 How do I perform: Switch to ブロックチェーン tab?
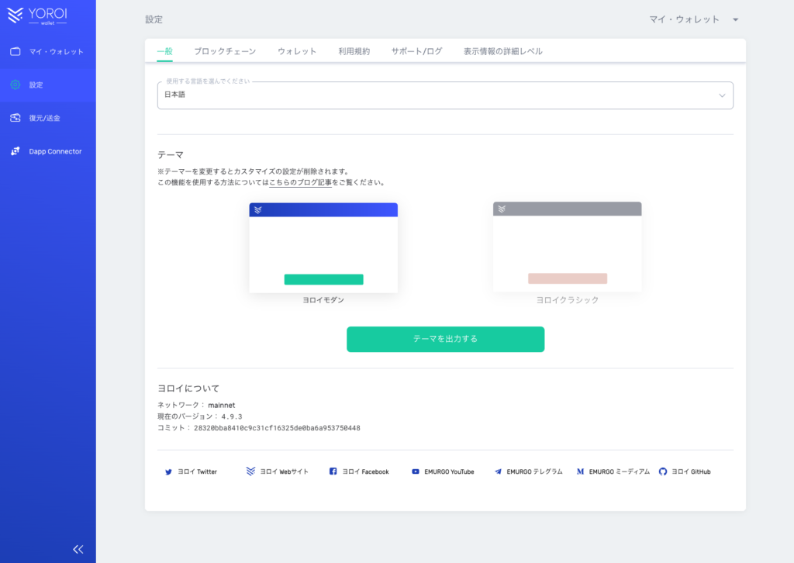[x=225, y=51]
